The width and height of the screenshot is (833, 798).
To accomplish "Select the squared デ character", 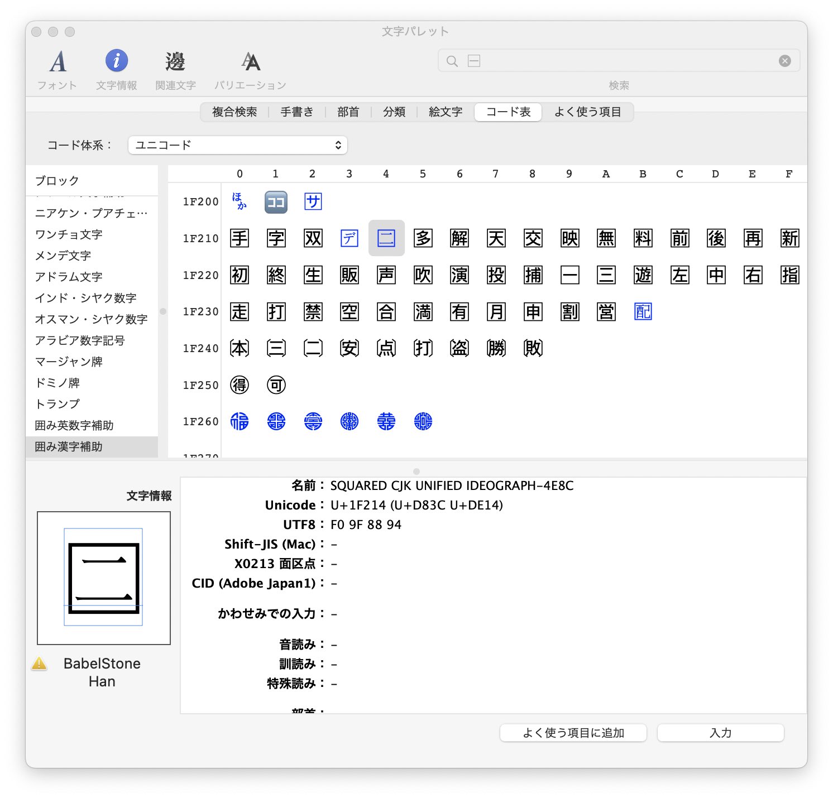I will (x=350, y=238).
